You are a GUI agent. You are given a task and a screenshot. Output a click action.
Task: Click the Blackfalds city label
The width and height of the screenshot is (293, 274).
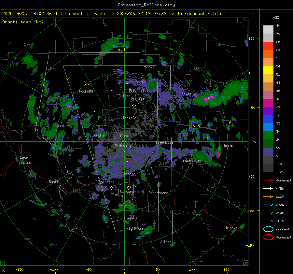pyautogui.click(x=138, y=90)
